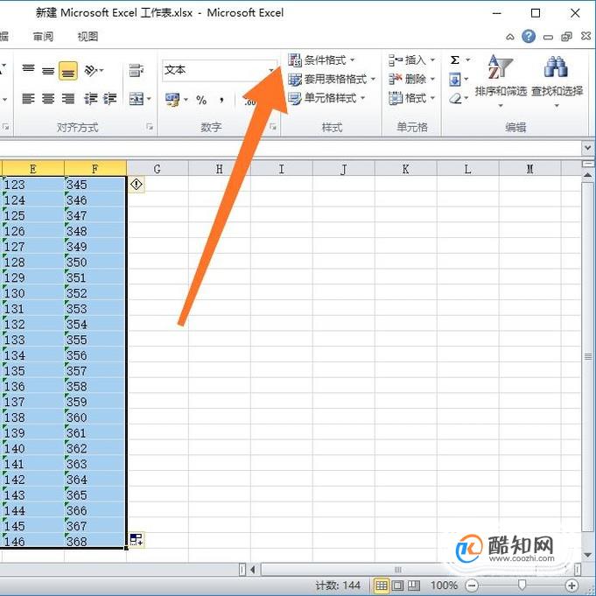596x596 pixels.
Task: Toggle right text alignment
Action: [68, 99]
